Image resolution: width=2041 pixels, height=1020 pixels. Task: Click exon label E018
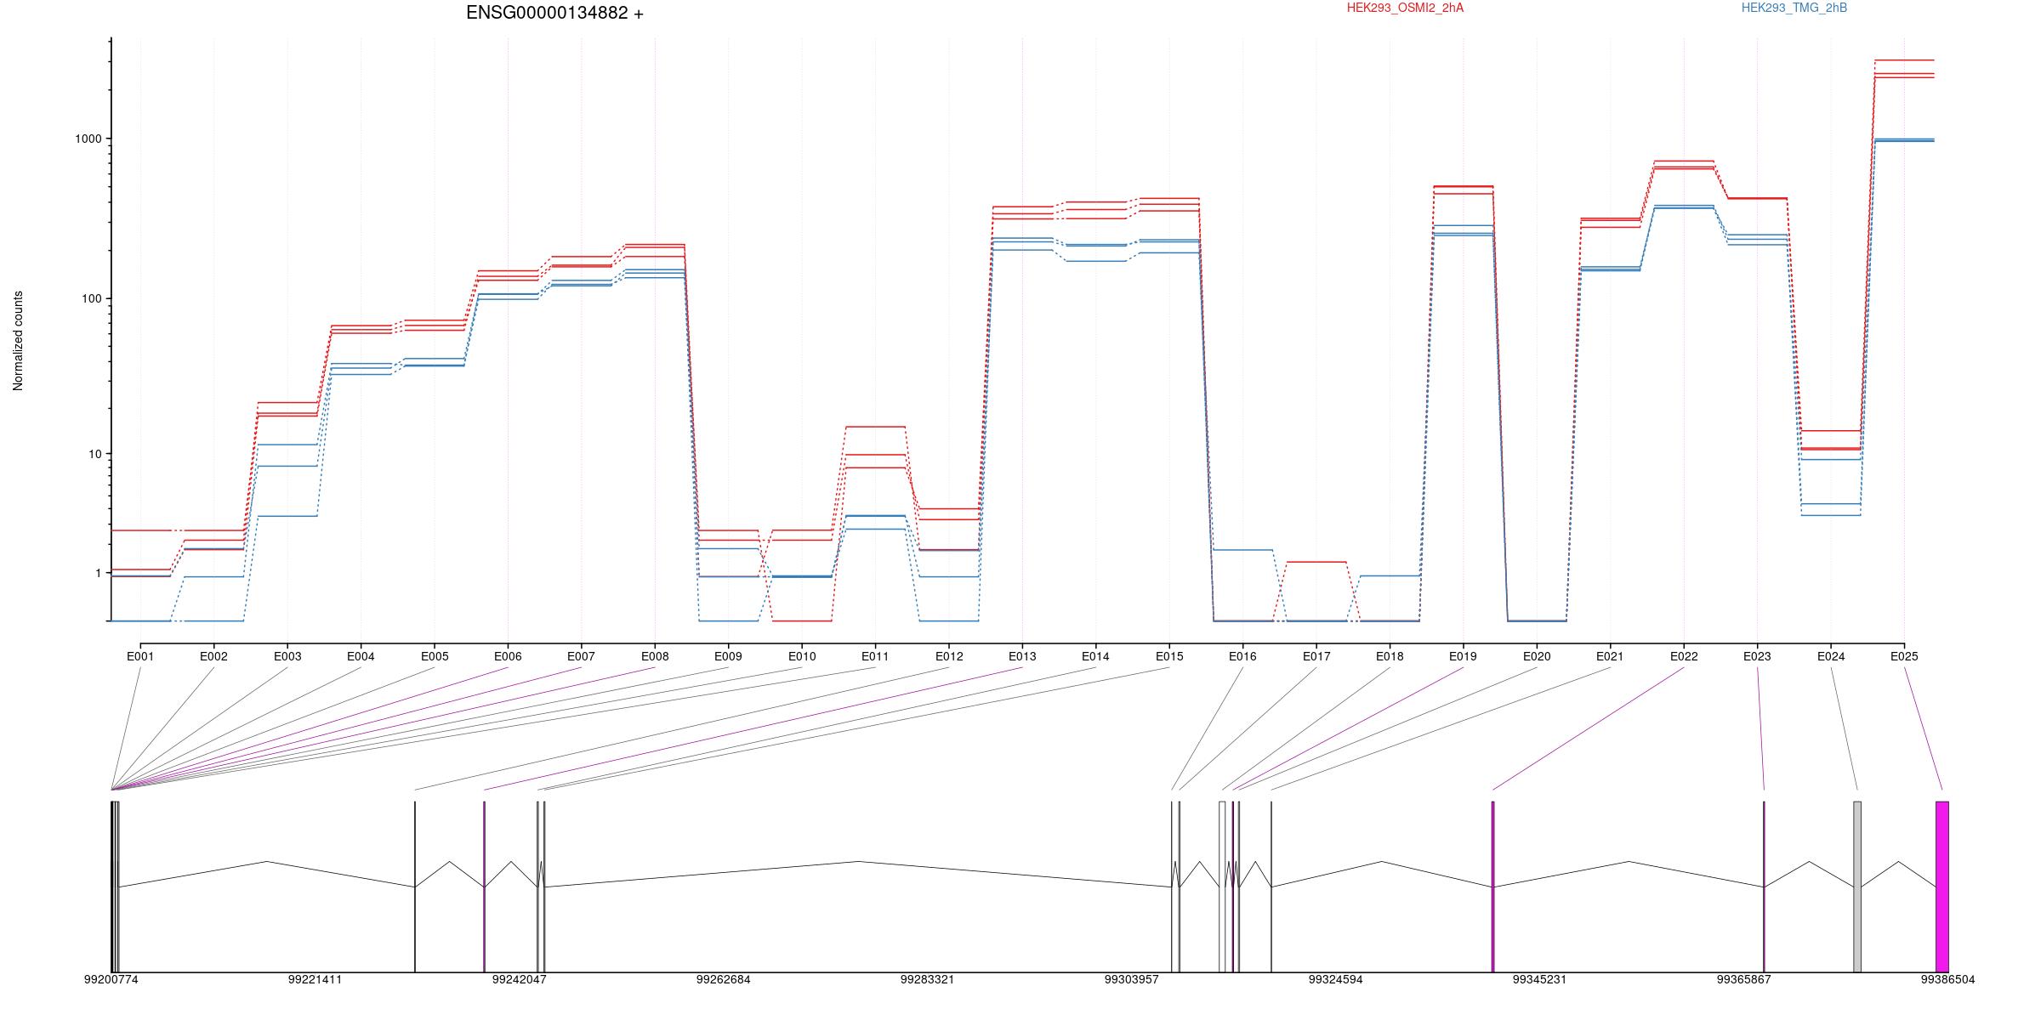1390,656
